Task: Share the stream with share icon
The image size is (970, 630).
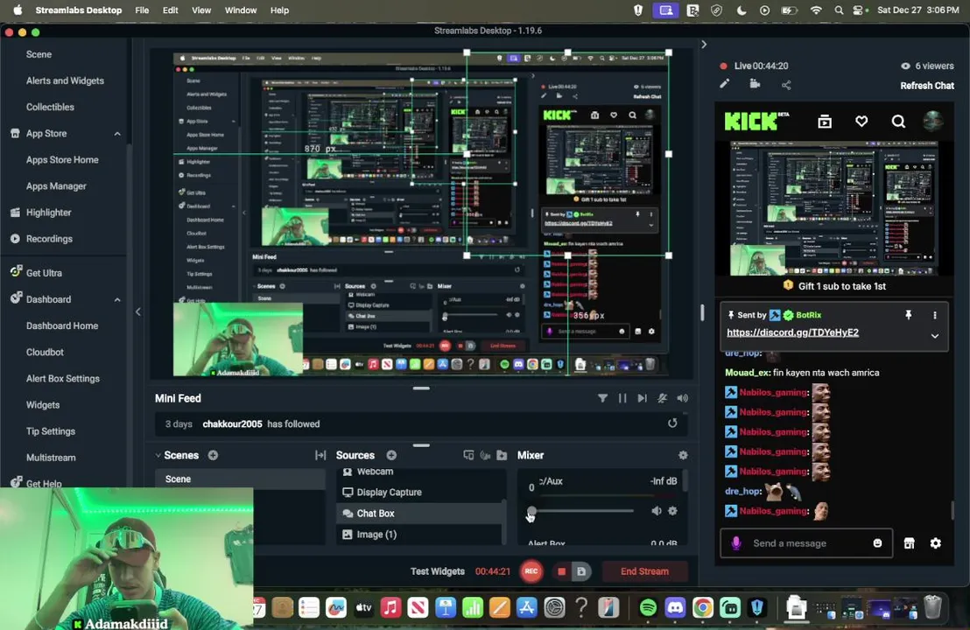Action: pyautogui.click(x=786, y=85)
